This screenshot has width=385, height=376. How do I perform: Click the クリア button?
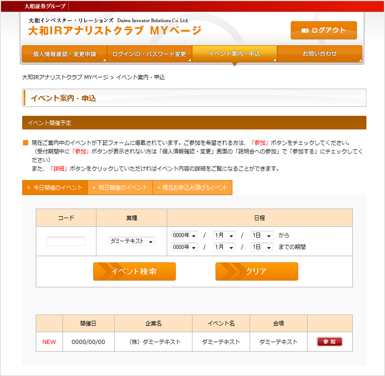(x=257, y=272)
